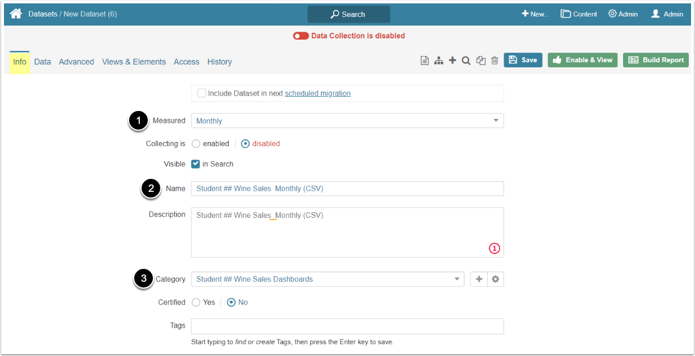Screen dimensions: 695x356
Task: Click the Datasets breadcrumb link
Action: (42, 14)
